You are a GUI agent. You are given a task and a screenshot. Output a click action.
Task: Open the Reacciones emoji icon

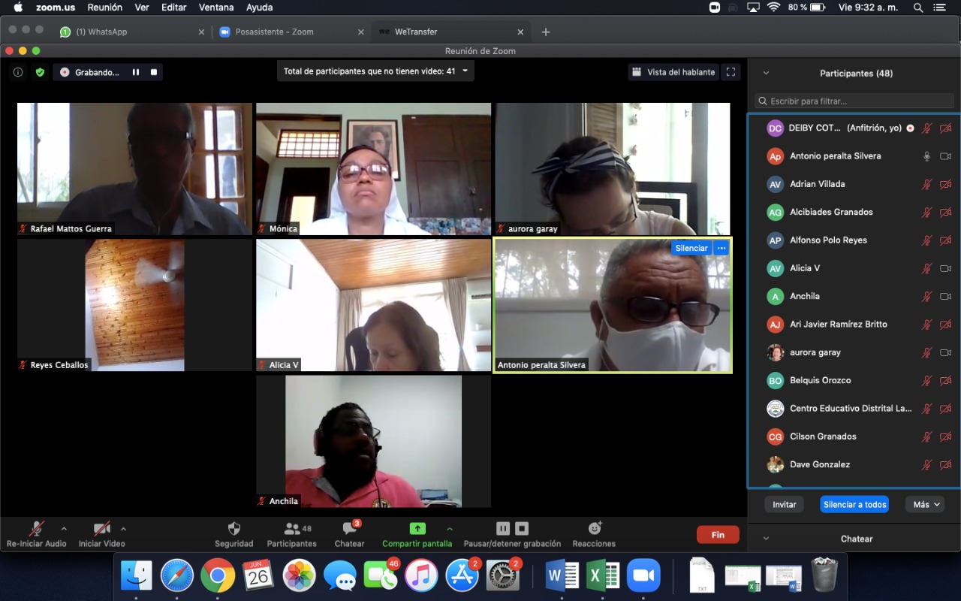pos(594,529)
